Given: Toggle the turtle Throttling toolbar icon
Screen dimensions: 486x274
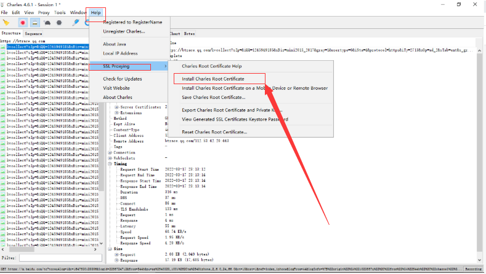Looking at the screenshot, I should point(47,23).
